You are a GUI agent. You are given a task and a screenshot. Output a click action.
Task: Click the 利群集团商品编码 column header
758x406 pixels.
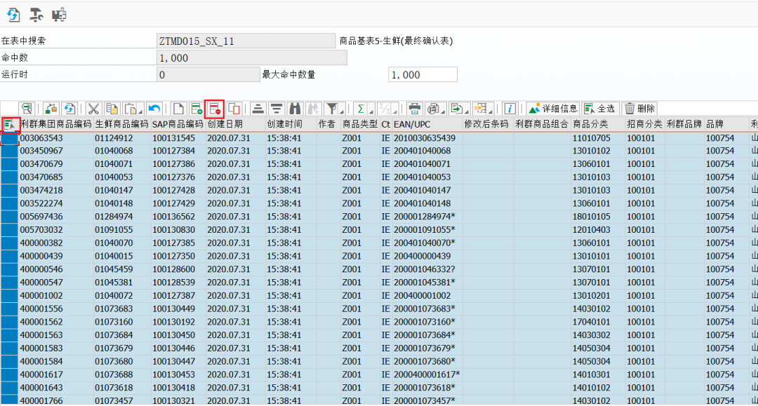[56, 125]
